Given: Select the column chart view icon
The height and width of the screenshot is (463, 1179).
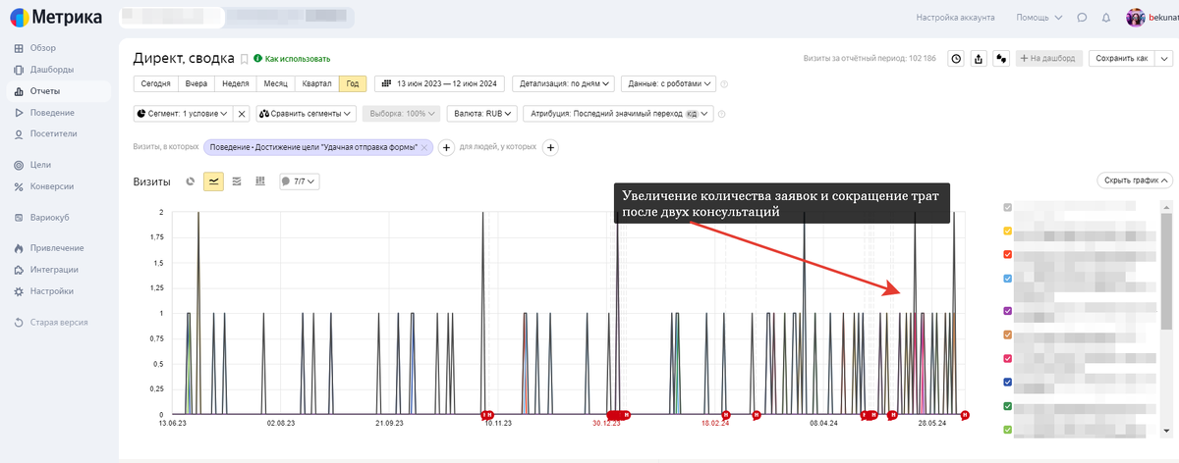Looking at the screenshot, I should click(x=259, y=181).
